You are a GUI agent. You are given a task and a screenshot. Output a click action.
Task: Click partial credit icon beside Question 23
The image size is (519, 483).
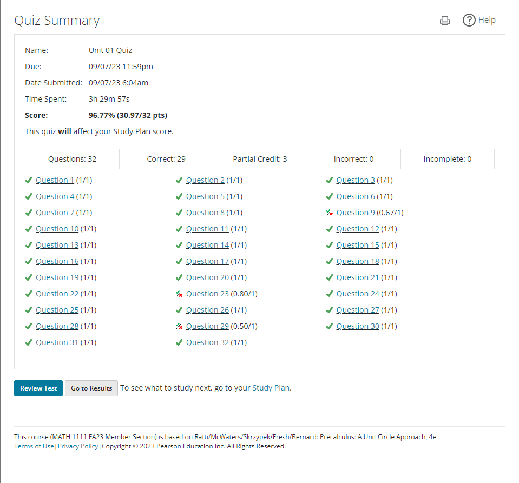[179, 294]
